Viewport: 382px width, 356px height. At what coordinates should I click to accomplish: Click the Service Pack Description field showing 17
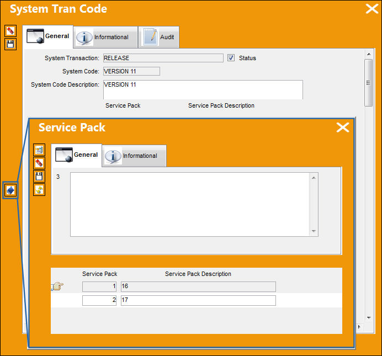[x=198, y=300]
